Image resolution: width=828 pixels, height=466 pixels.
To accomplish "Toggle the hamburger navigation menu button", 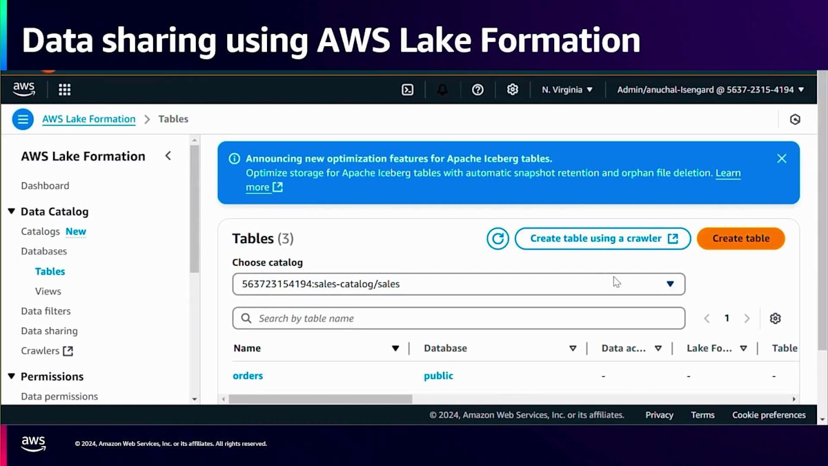I will tap(23, 119).
